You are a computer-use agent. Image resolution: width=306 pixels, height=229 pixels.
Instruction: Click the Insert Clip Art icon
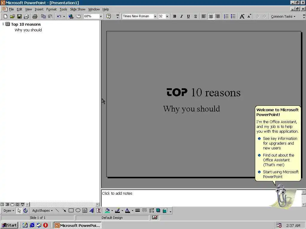99,211
